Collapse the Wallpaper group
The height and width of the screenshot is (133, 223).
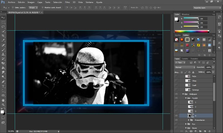183,94
